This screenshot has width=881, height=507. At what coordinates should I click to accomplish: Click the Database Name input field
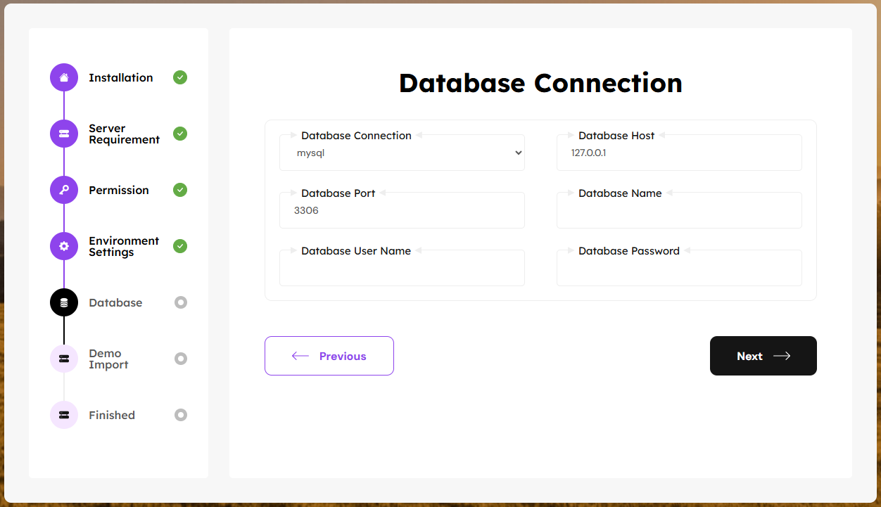coord(678,211)
